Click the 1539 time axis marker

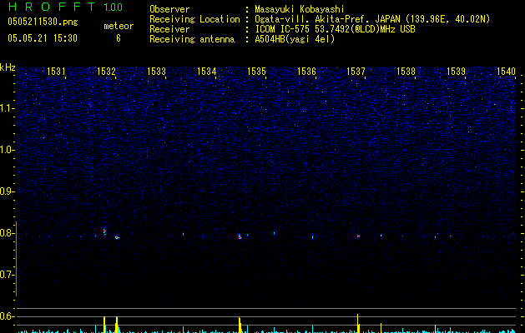pyautogui.click(x=456, y=71)
